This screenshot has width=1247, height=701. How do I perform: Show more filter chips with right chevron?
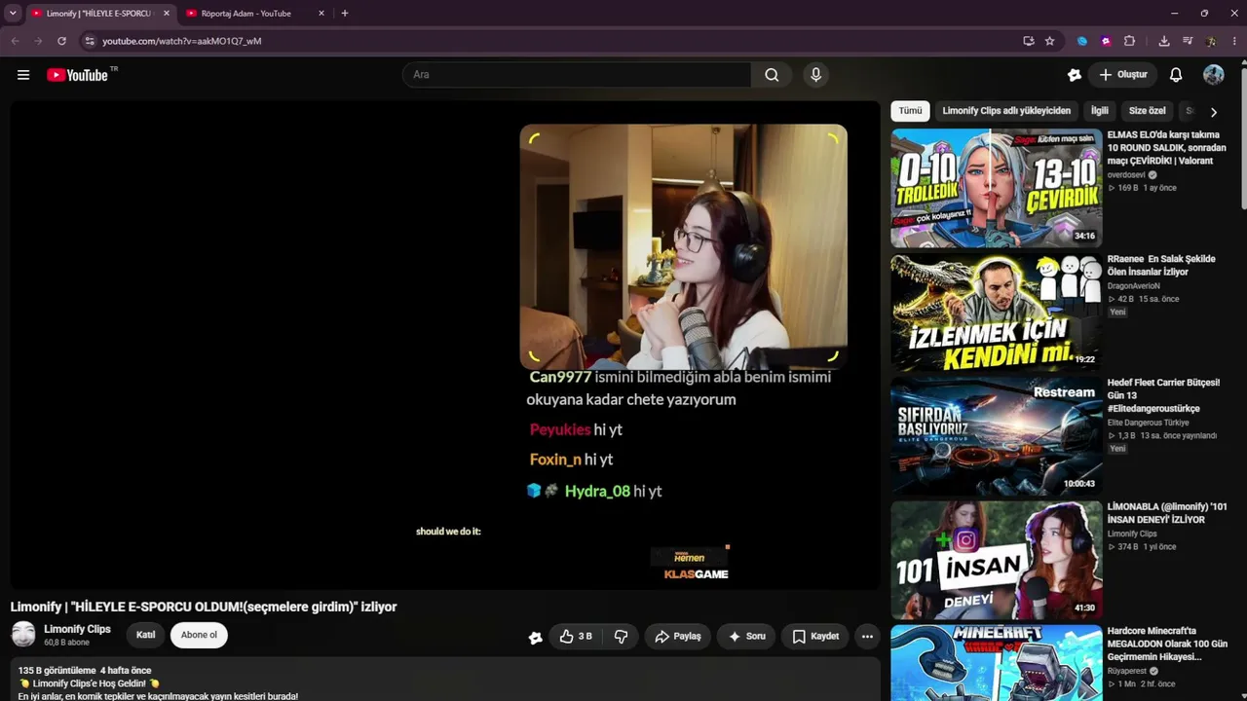click(x=1213, y=112)
